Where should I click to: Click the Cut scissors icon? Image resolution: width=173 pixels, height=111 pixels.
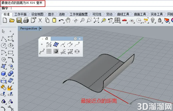pyautogui.click(x=40, y=21)
